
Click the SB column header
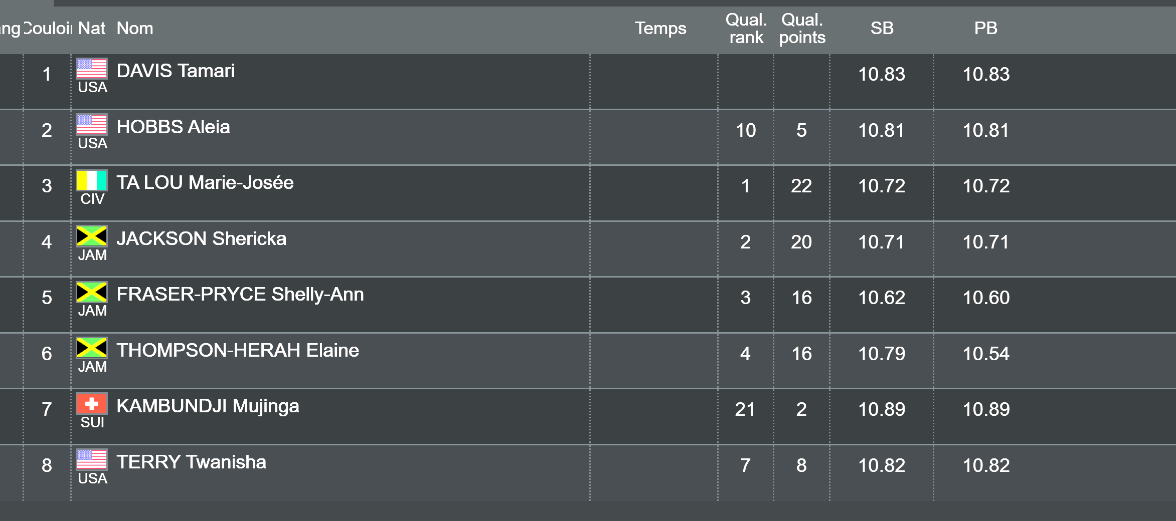click(882, 29)
